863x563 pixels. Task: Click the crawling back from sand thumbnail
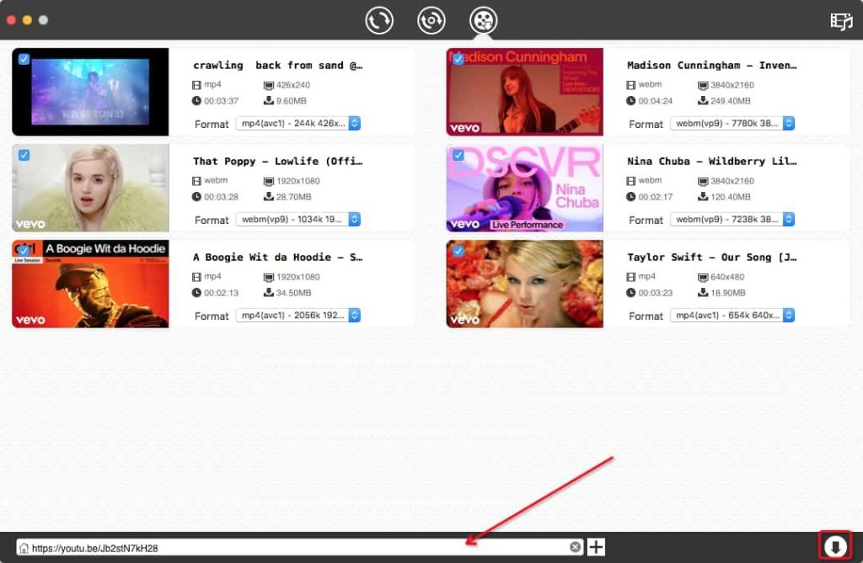coord(90,92)
